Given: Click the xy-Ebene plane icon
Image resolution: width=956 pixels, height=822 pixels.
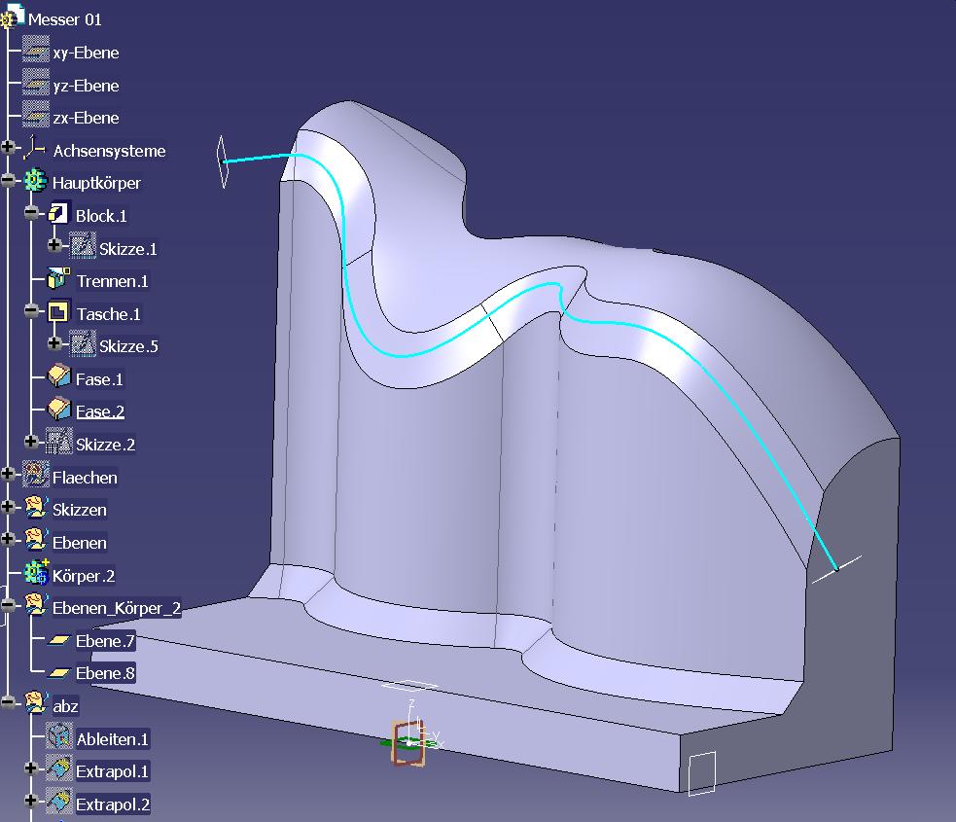Looking at the screenshot, I should [35, 50].
